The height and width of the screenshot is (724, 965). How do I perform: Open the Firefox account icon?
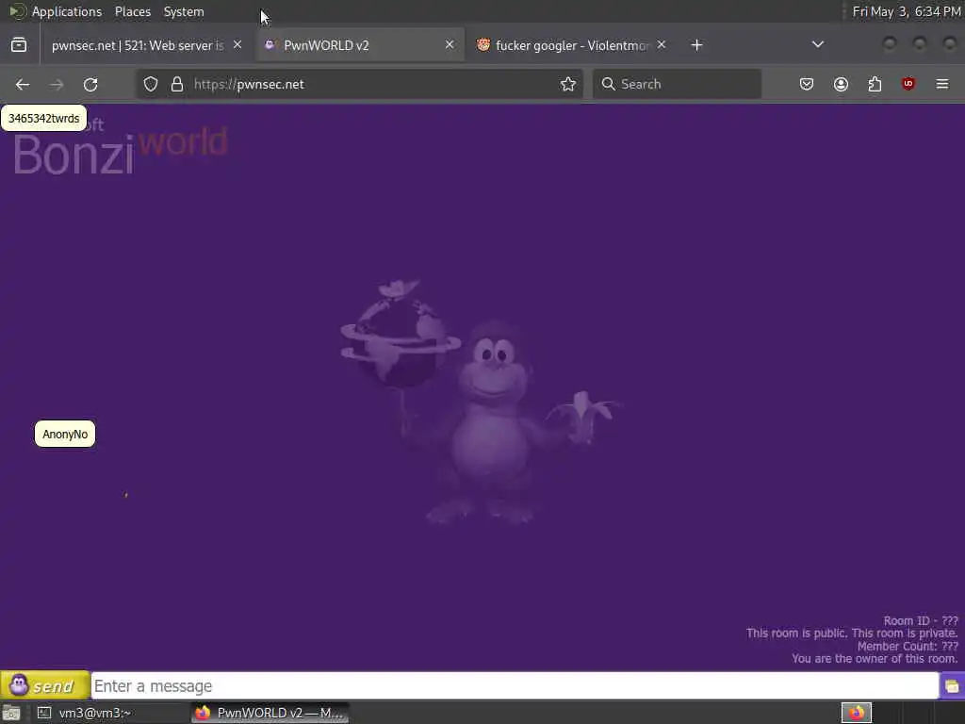tap(841, 84)
